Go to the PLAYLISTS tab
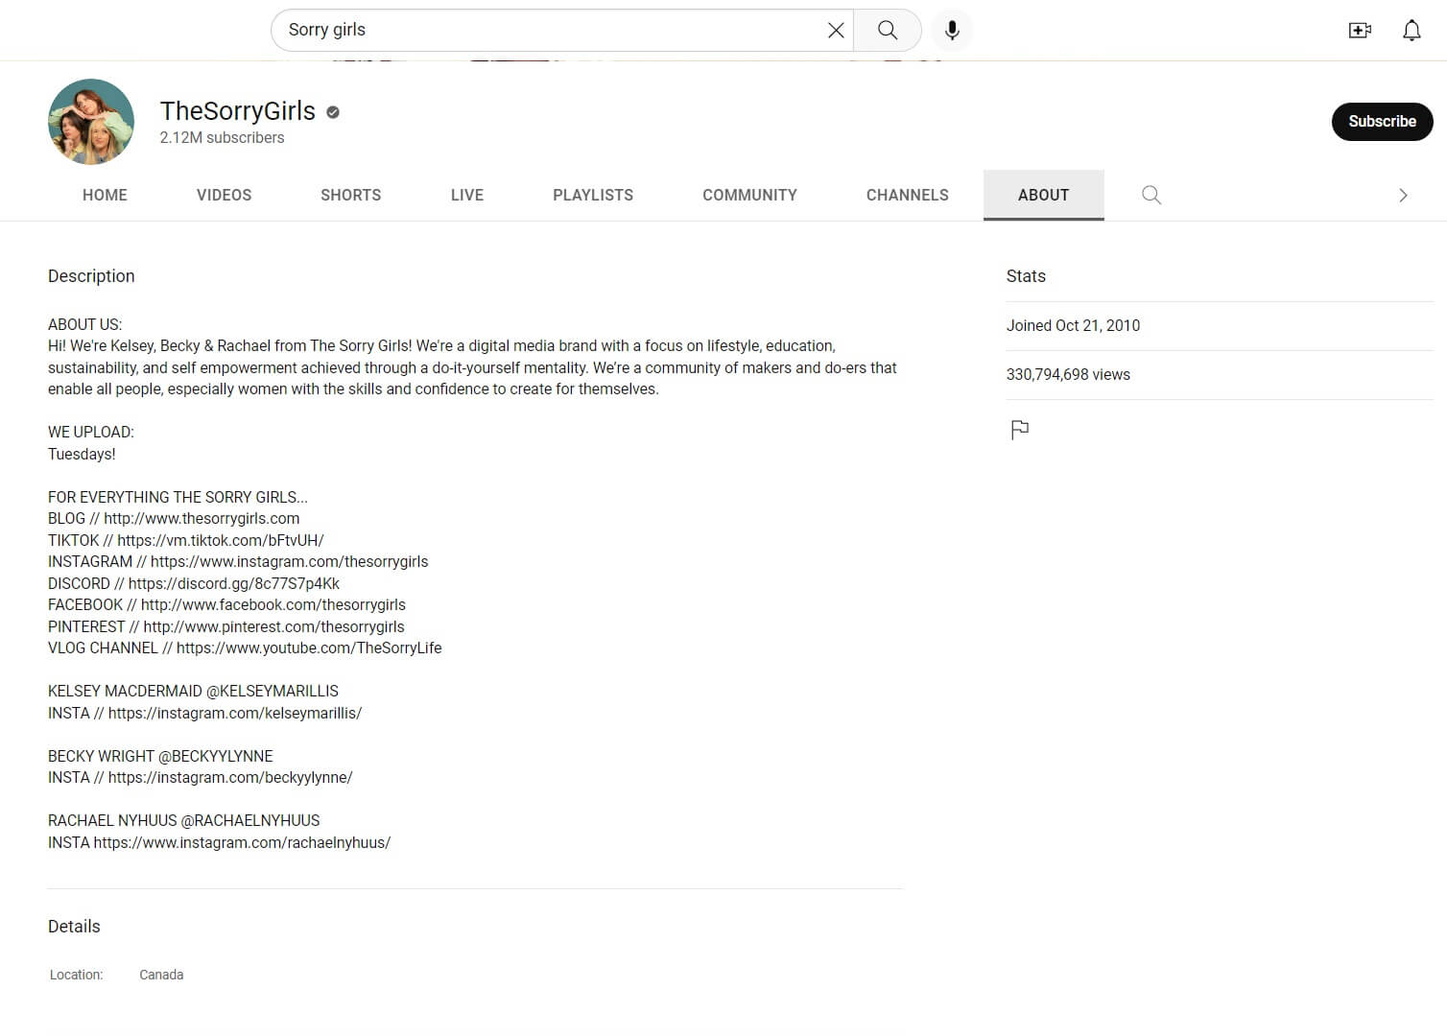The width and height of the screenshot is (1447, 1036). coord(593,196)
